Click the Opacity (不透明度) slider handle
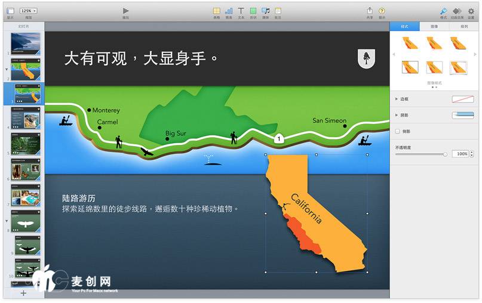 tap(445, 154)
